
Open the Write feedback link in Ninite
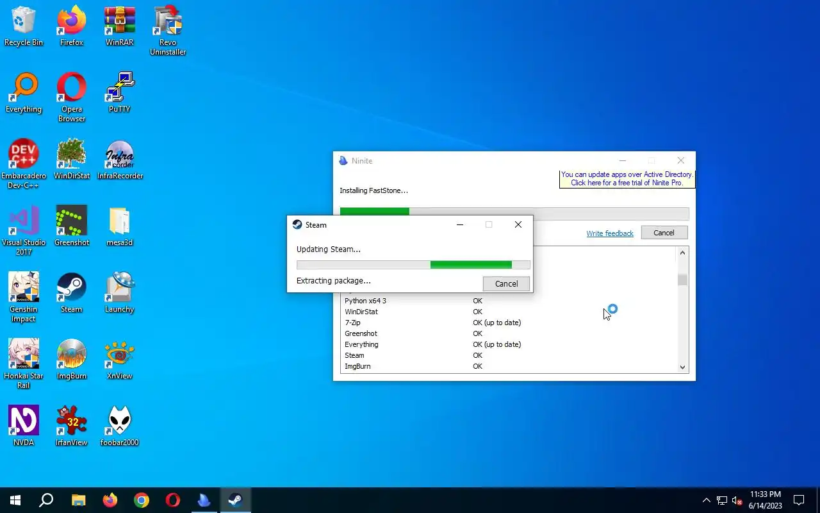tap(610, 233)
